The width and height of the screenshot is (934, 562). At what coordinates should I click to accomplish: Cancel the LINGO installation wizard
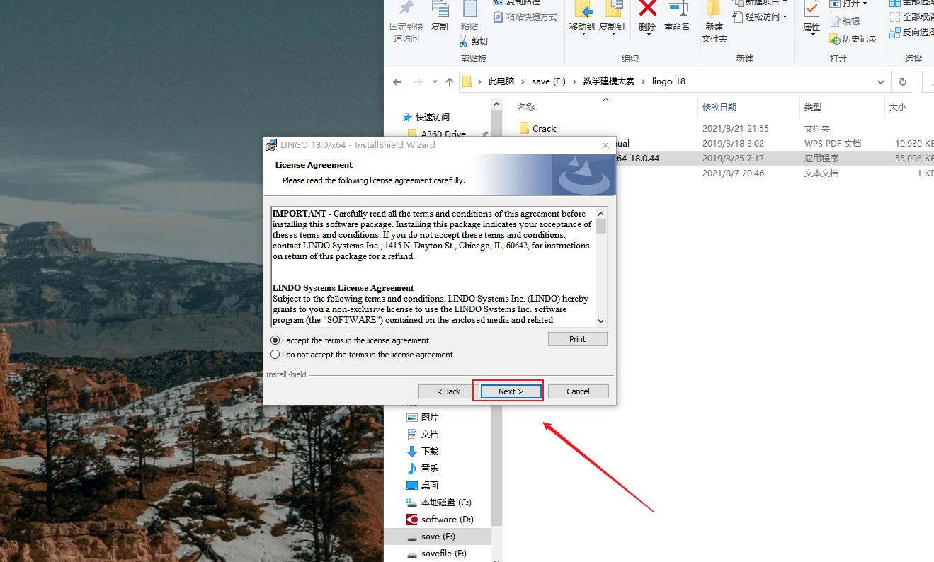point(578,391)
